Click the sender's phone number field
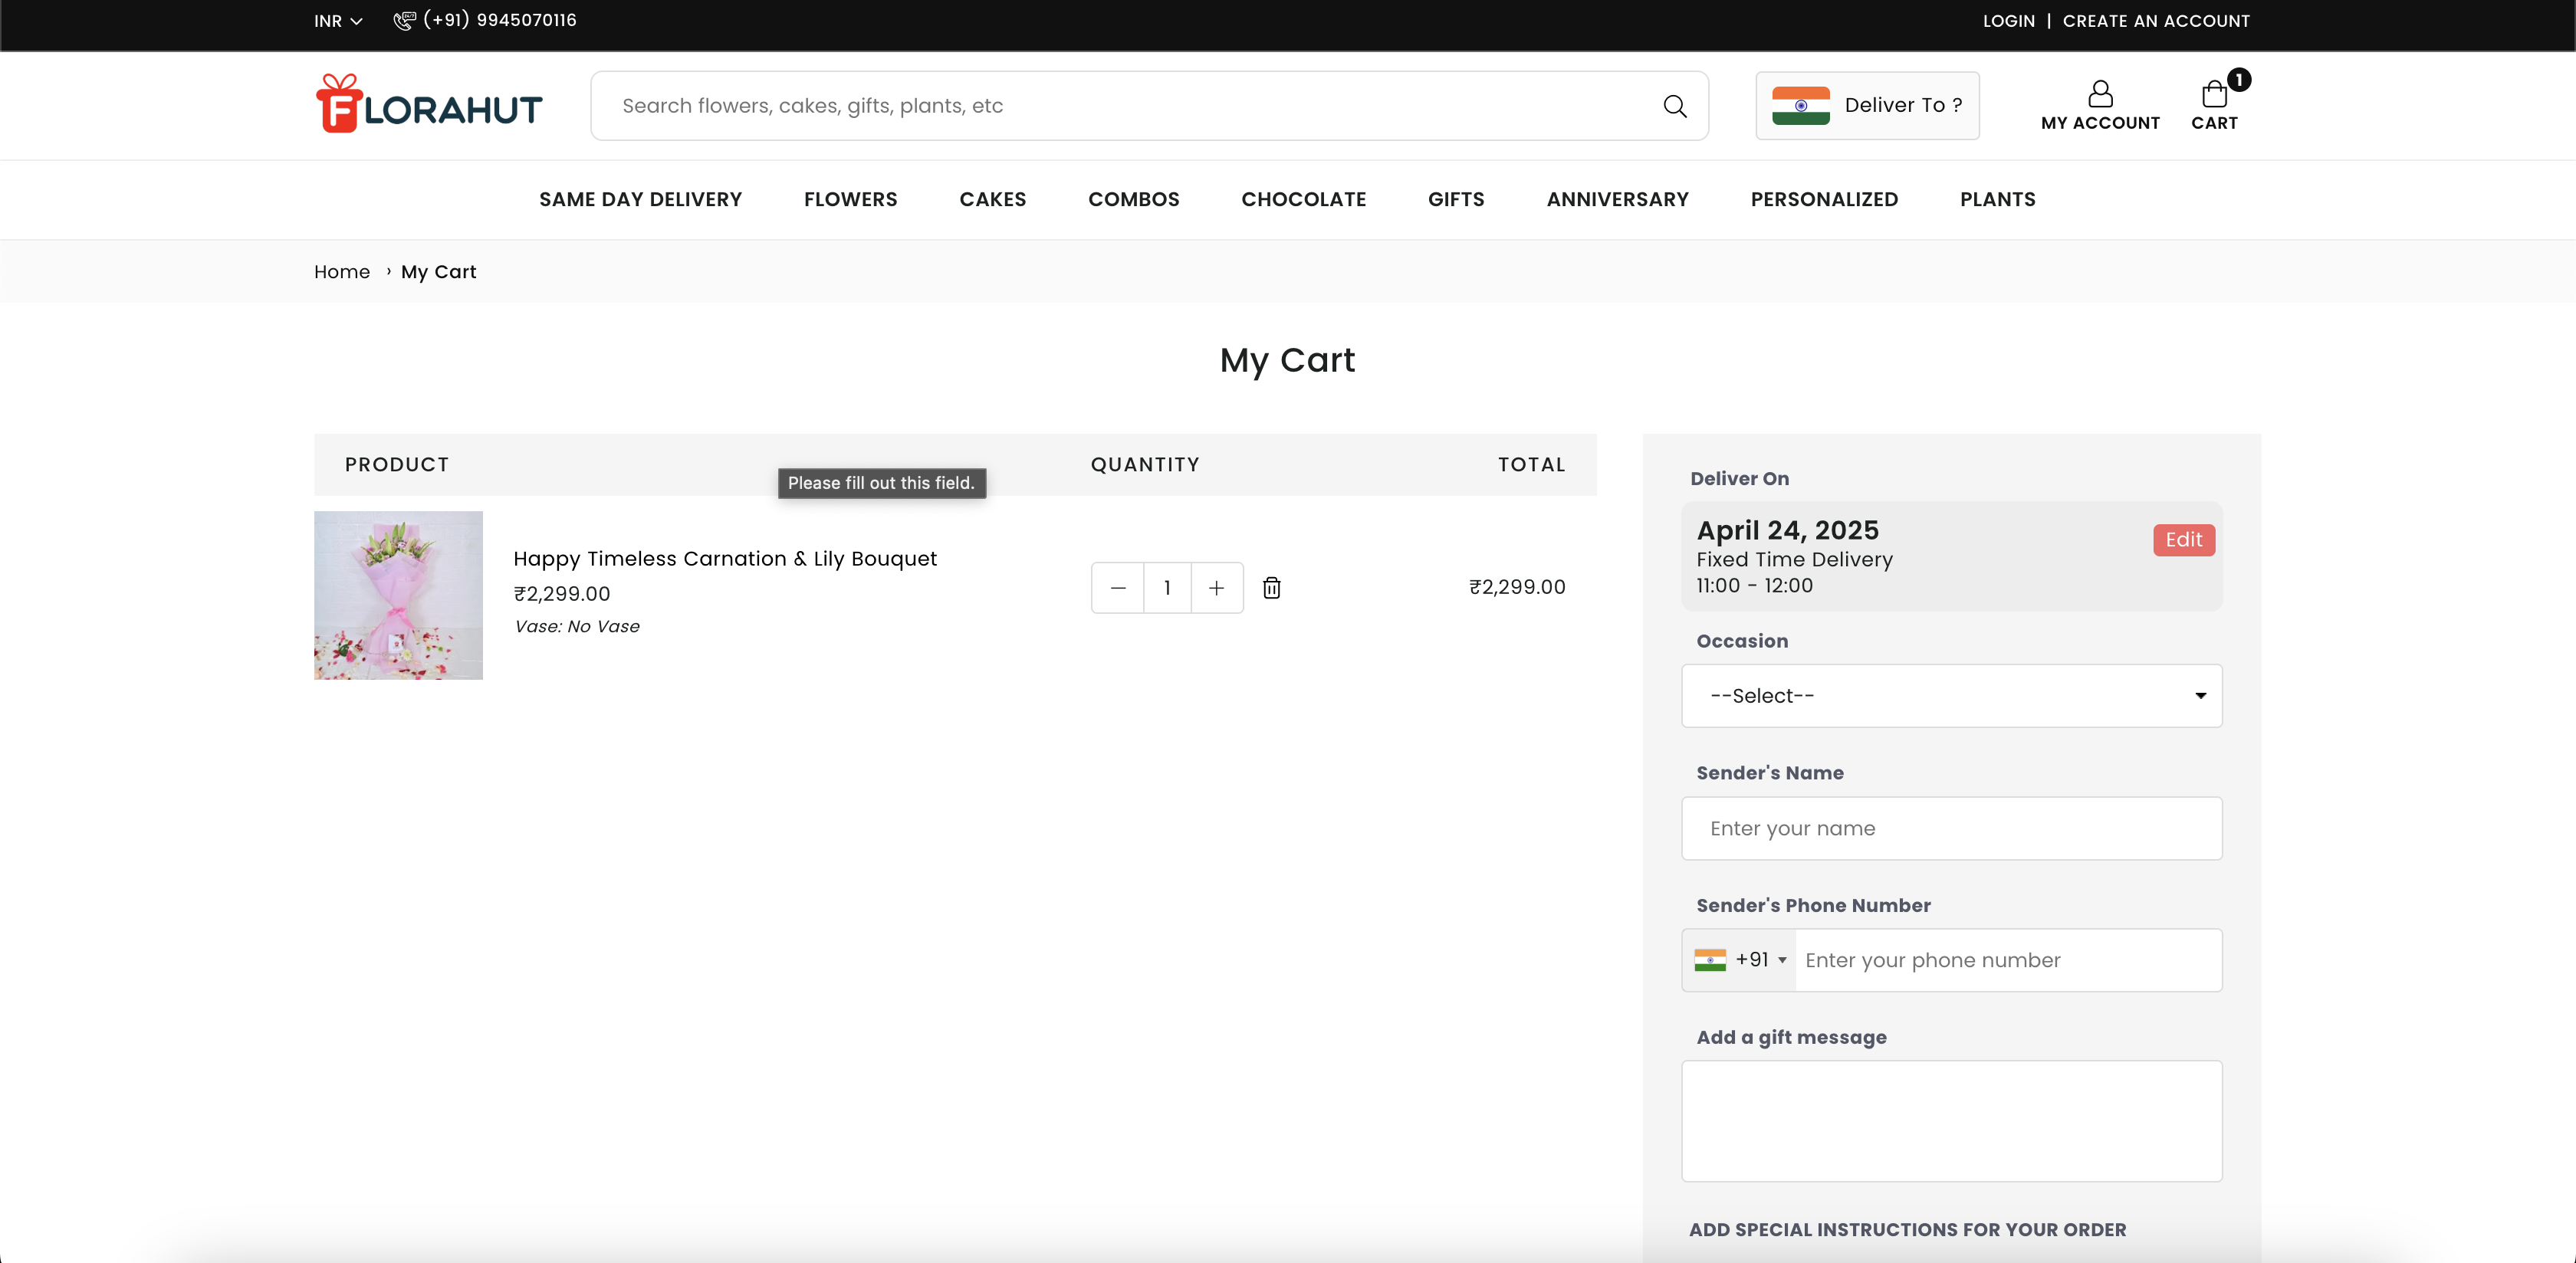The image size is (2576, 1263). (x=2008, y=960)
